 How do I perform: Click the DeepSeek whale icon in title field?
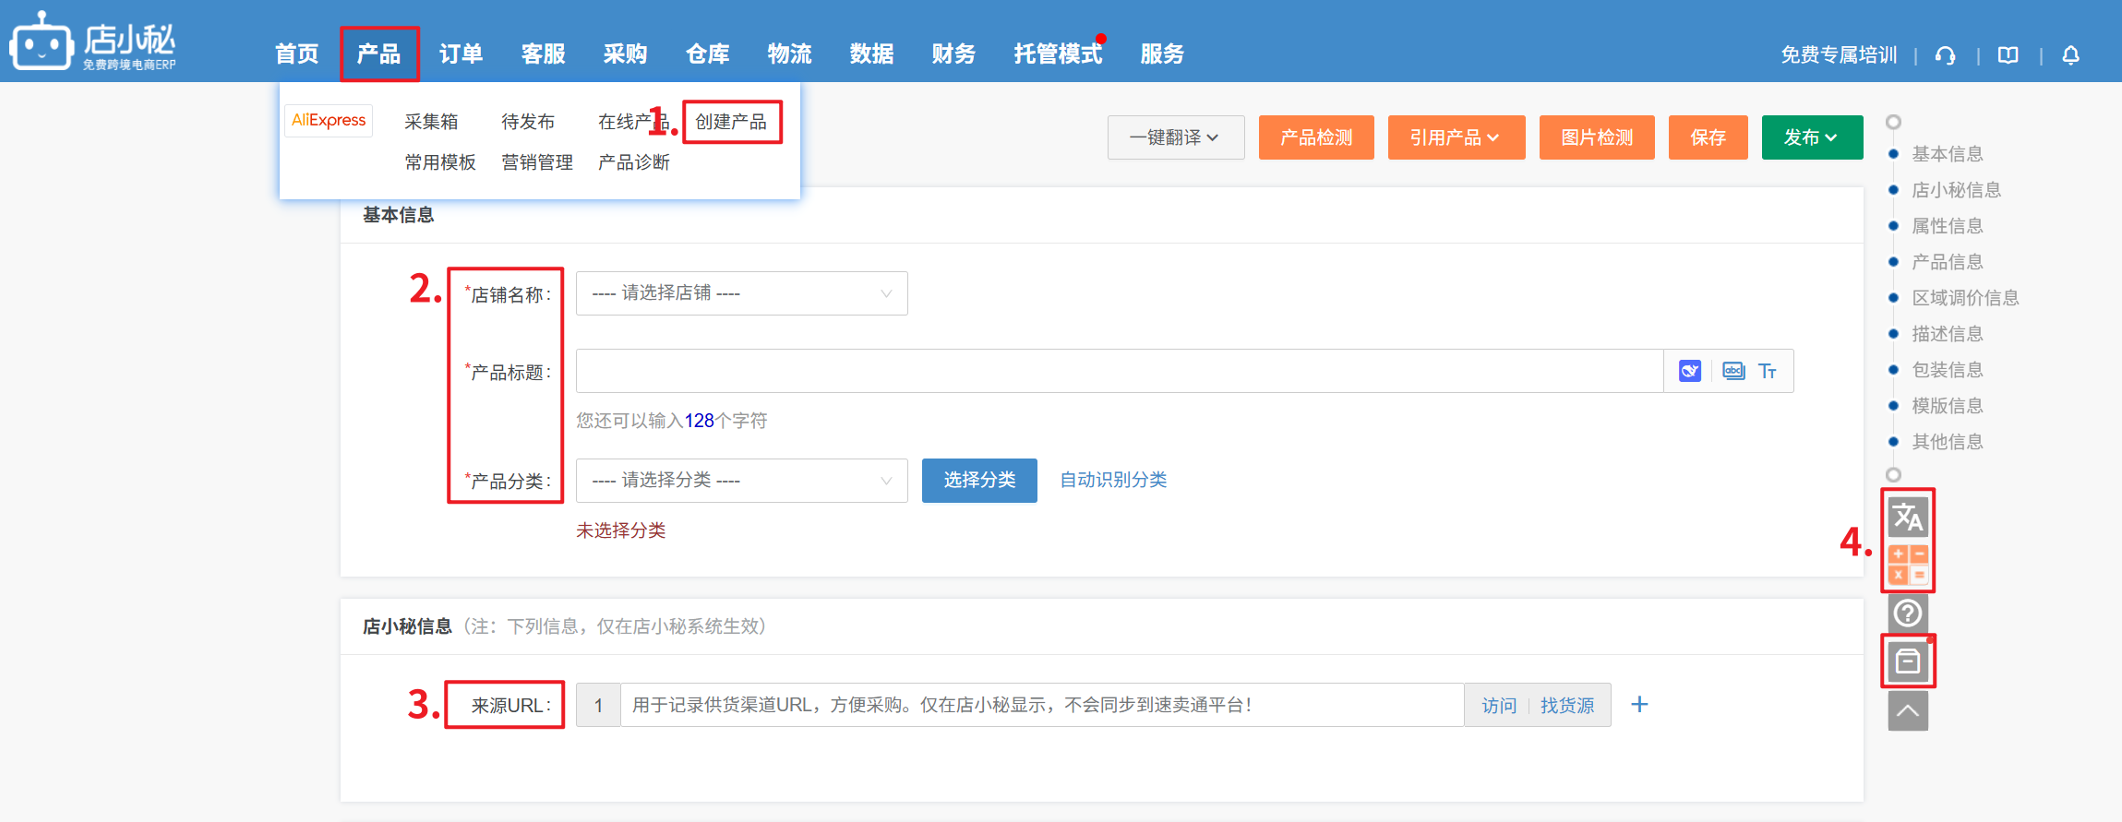click(1689, 371)
